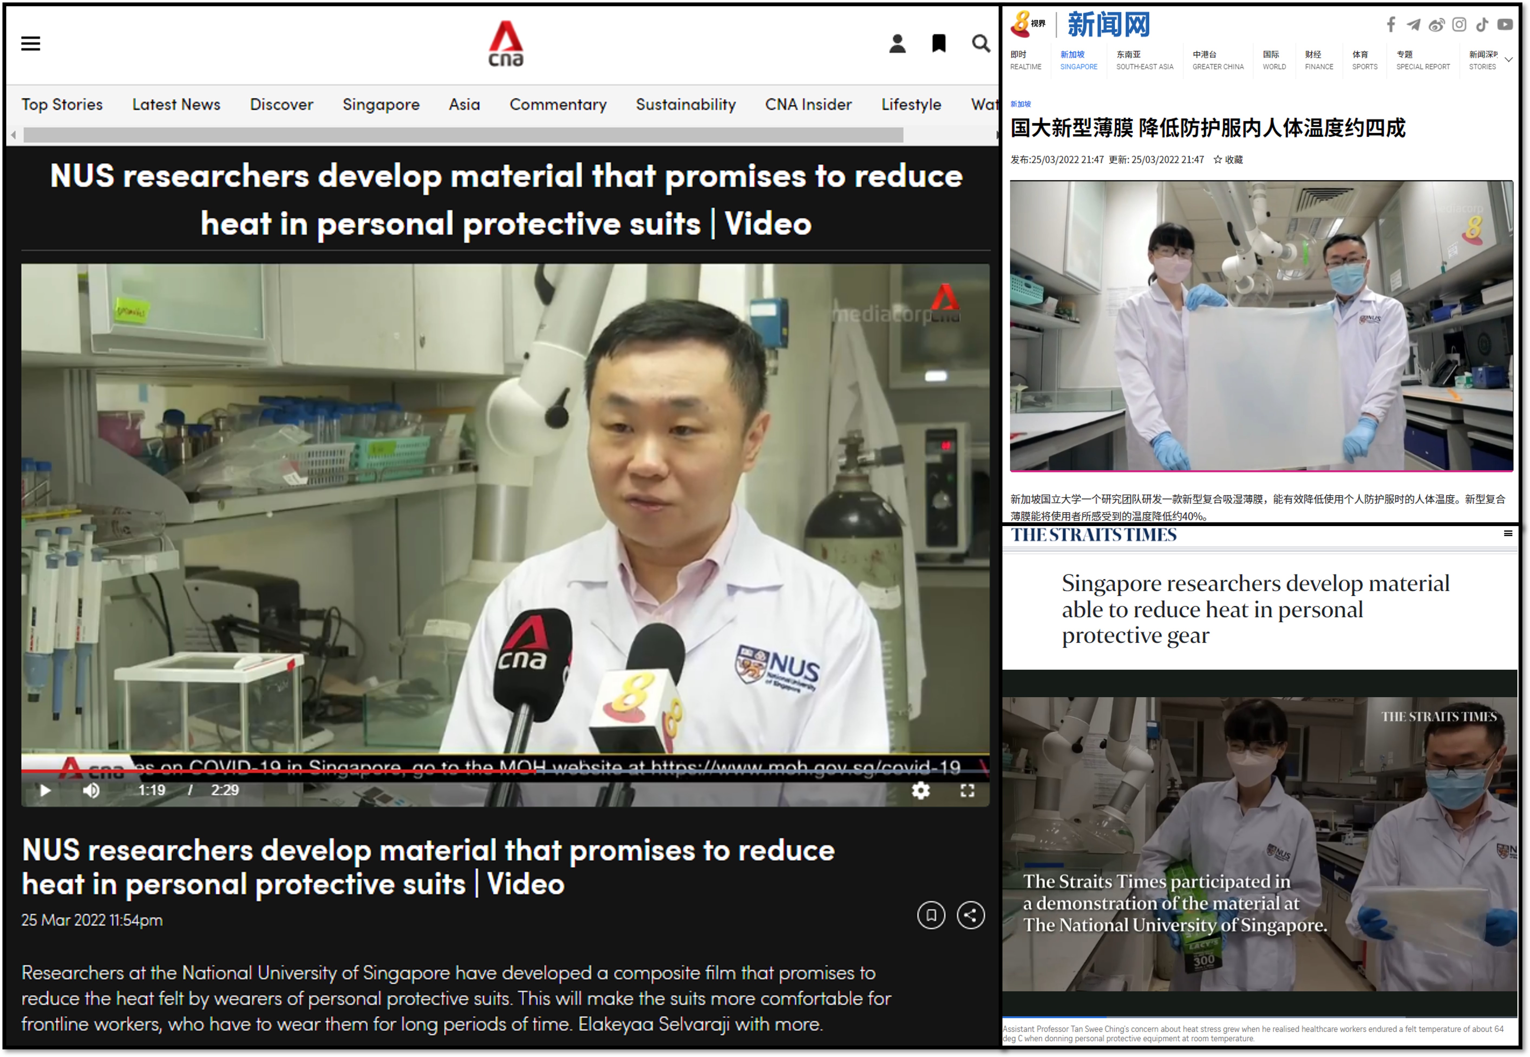Screen dimensions: 1530x1057
Task: Select 即时 REALTIME in 8视界 nav
Action: click(x=1025, y=60)
